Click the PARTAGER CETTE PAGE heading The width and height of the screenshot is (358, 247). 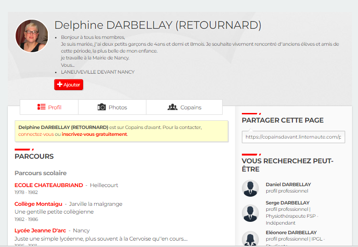coord(283,120)
